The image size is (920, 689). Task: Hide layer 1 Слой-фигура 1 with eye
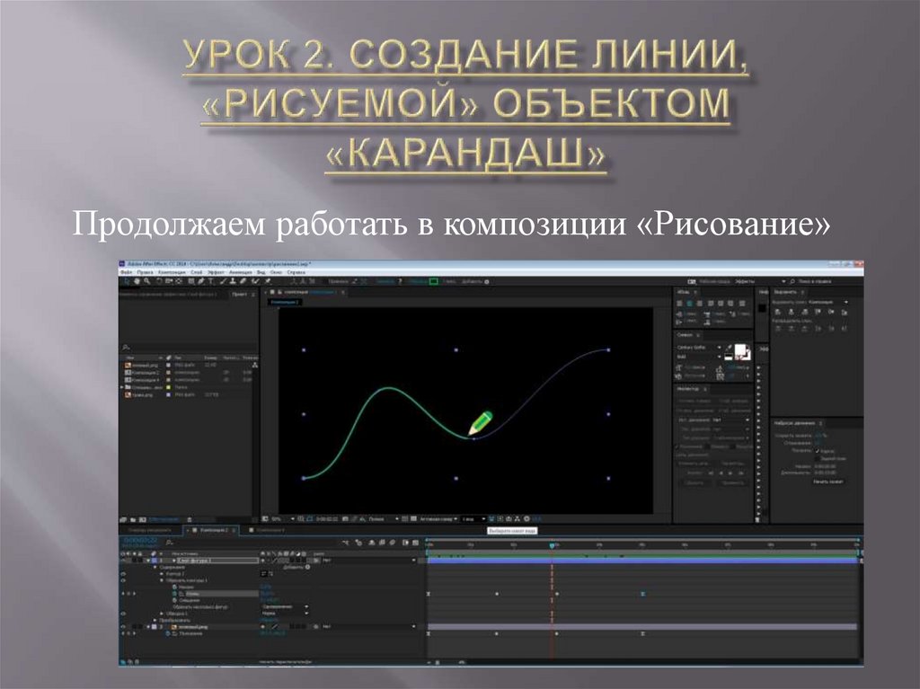point(122,560)
